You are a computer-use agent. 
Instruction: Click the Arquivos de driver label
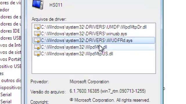[49, 19]
